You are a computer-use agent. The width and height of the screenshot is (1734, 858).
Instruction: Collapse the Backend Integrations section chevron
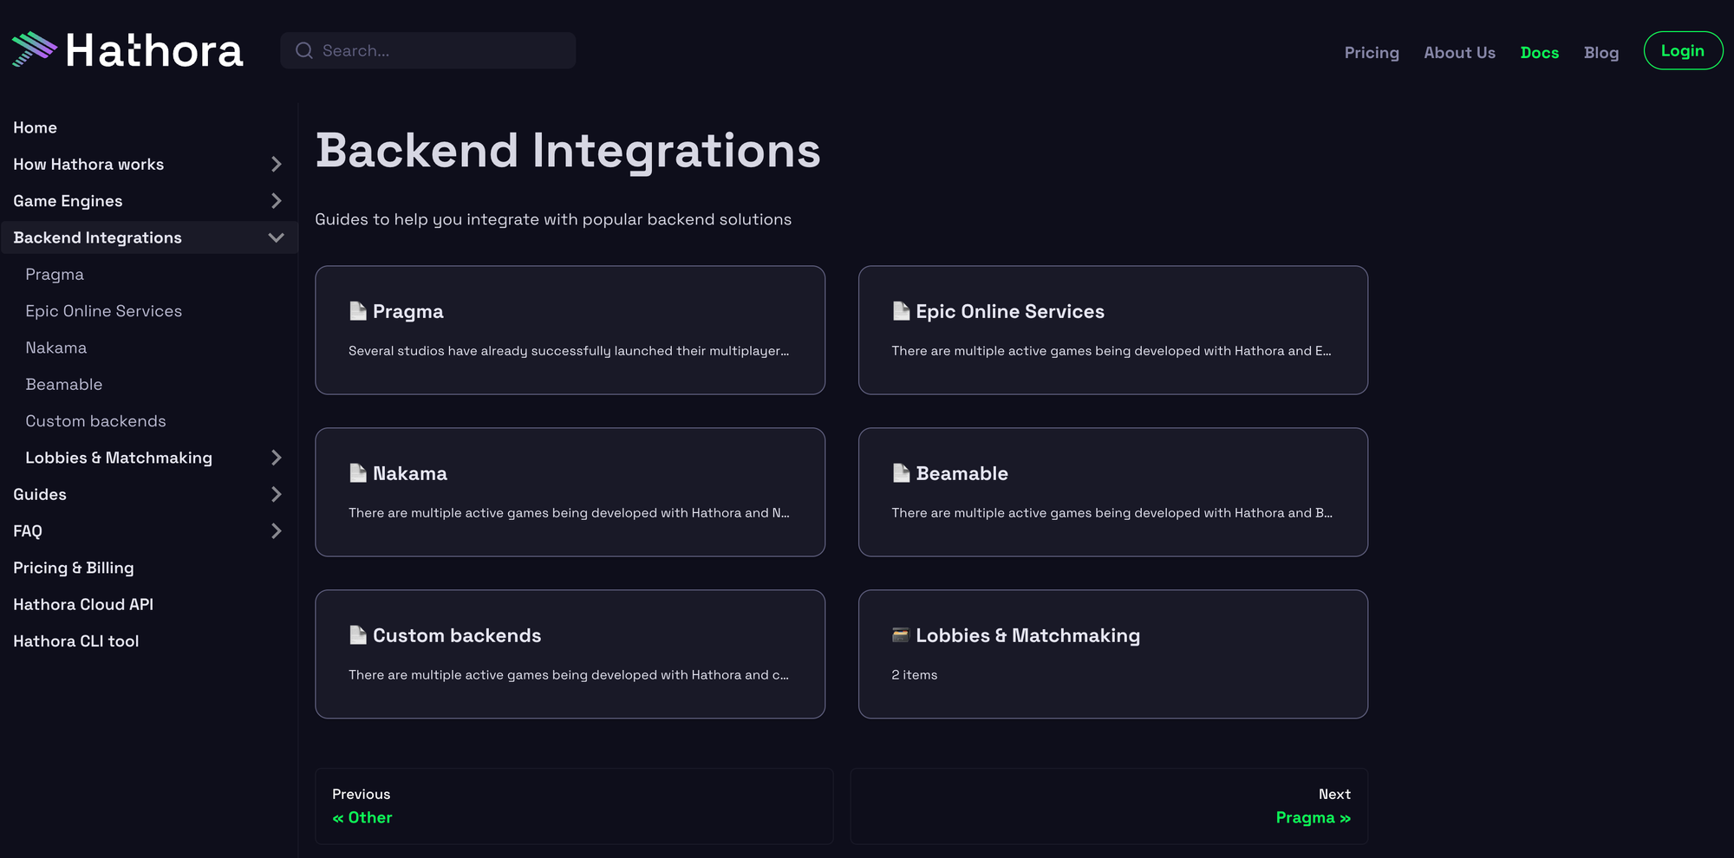point(276,237)
